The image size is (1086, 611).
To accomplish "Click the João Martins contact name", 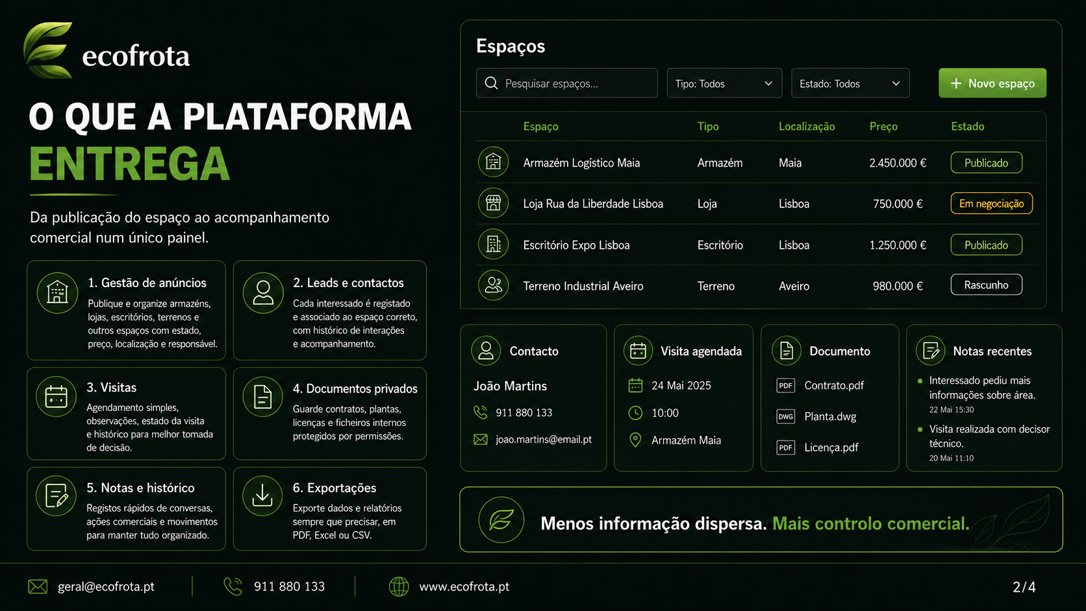I will (510, 386).
